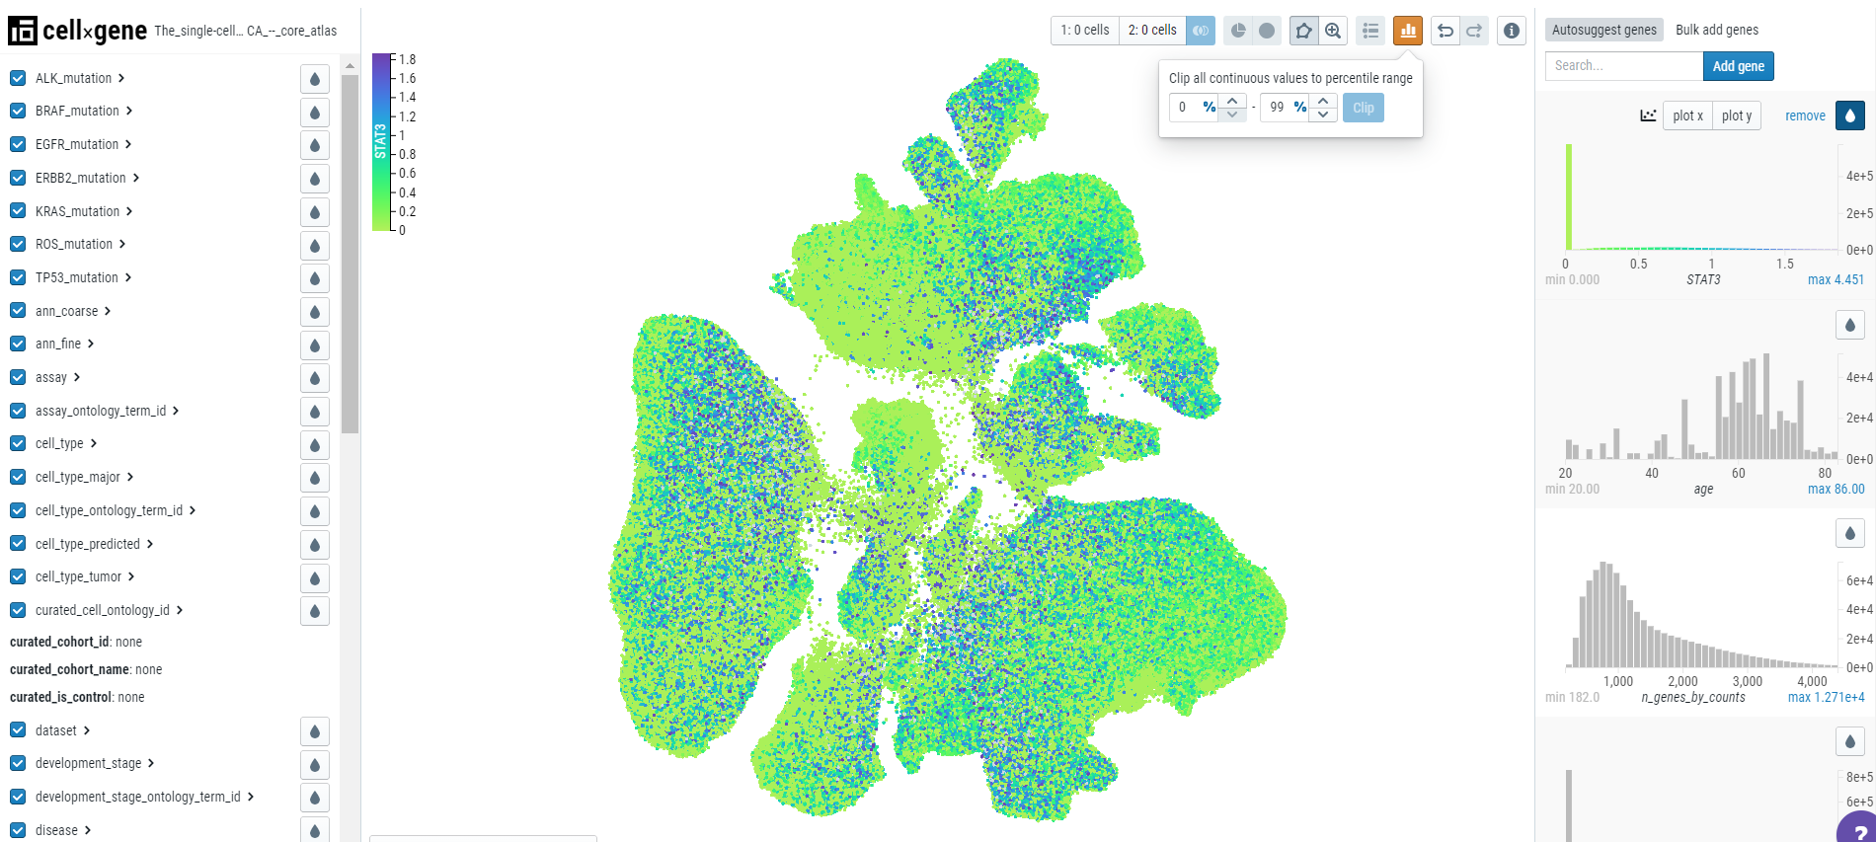
Task: Select the lasso selection tool
Action: [x=1303, y=31]
